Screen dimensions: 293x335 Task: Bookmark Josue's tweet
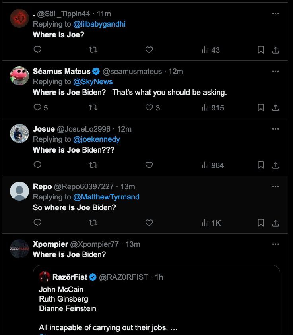coord(261,165)
